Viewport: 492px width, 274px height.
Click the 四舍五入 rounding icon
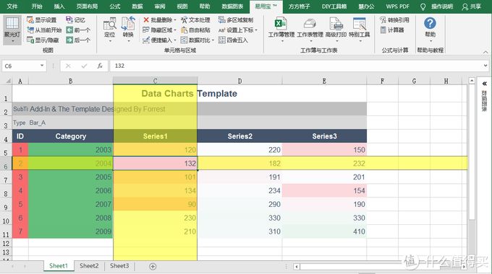pyautogui.click(x=222, y=40)
